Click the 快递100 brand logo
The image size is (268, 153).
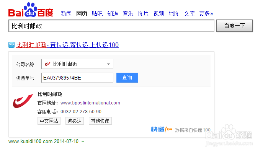[x=162, y=129]
